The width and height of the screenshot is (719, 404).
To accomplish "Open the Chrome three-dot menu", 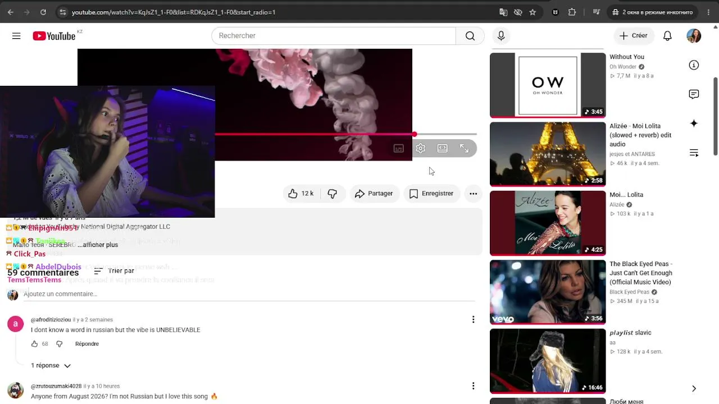I will click(x=708, y=12).
